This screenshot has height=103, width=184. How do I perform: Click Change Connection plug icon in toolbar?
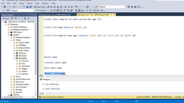8,11
